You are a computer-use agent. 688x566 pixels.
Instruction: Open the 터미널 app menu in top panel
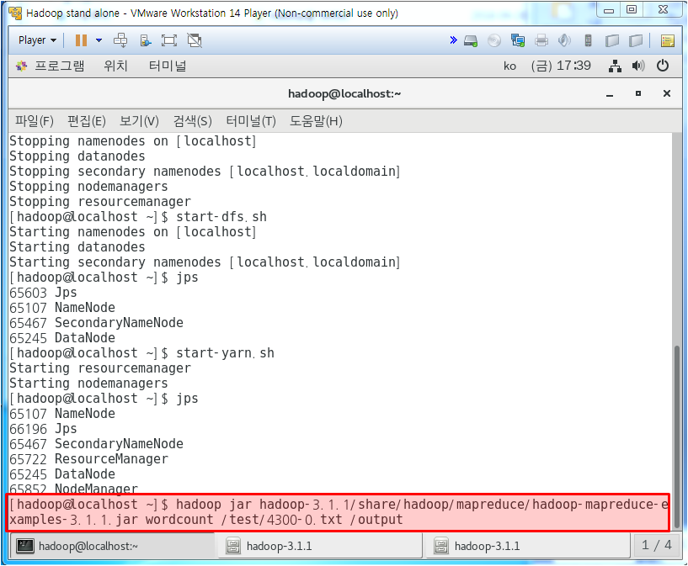click(168, 66)
